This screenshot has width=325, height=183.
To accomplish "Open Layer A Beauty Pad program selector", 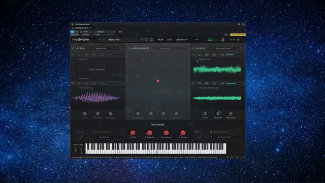I will pos(106,48).
